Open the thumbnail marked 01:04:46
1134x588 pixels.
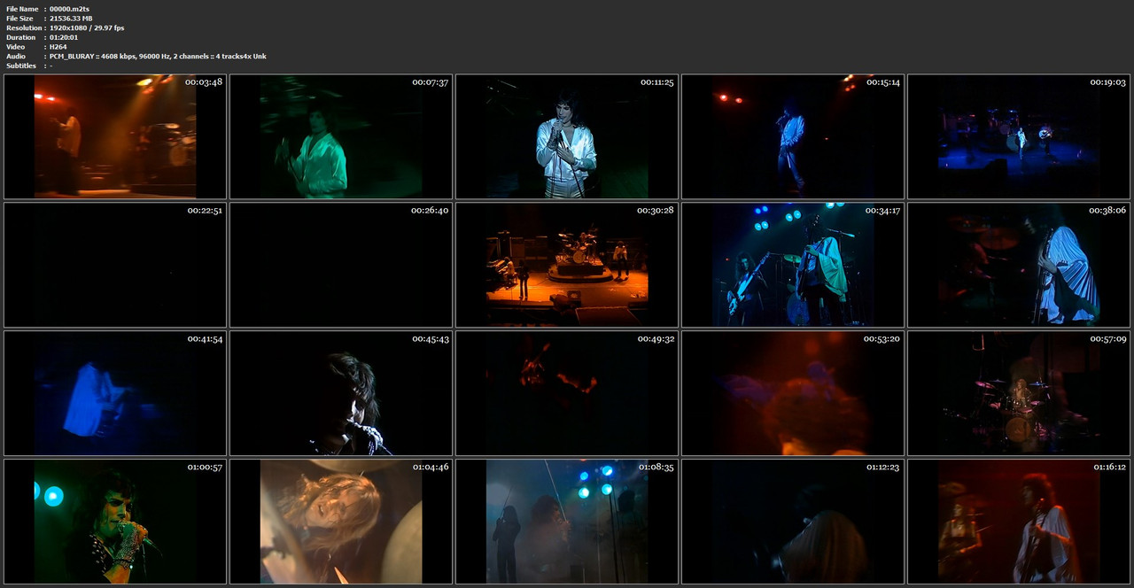coord(341,522)
